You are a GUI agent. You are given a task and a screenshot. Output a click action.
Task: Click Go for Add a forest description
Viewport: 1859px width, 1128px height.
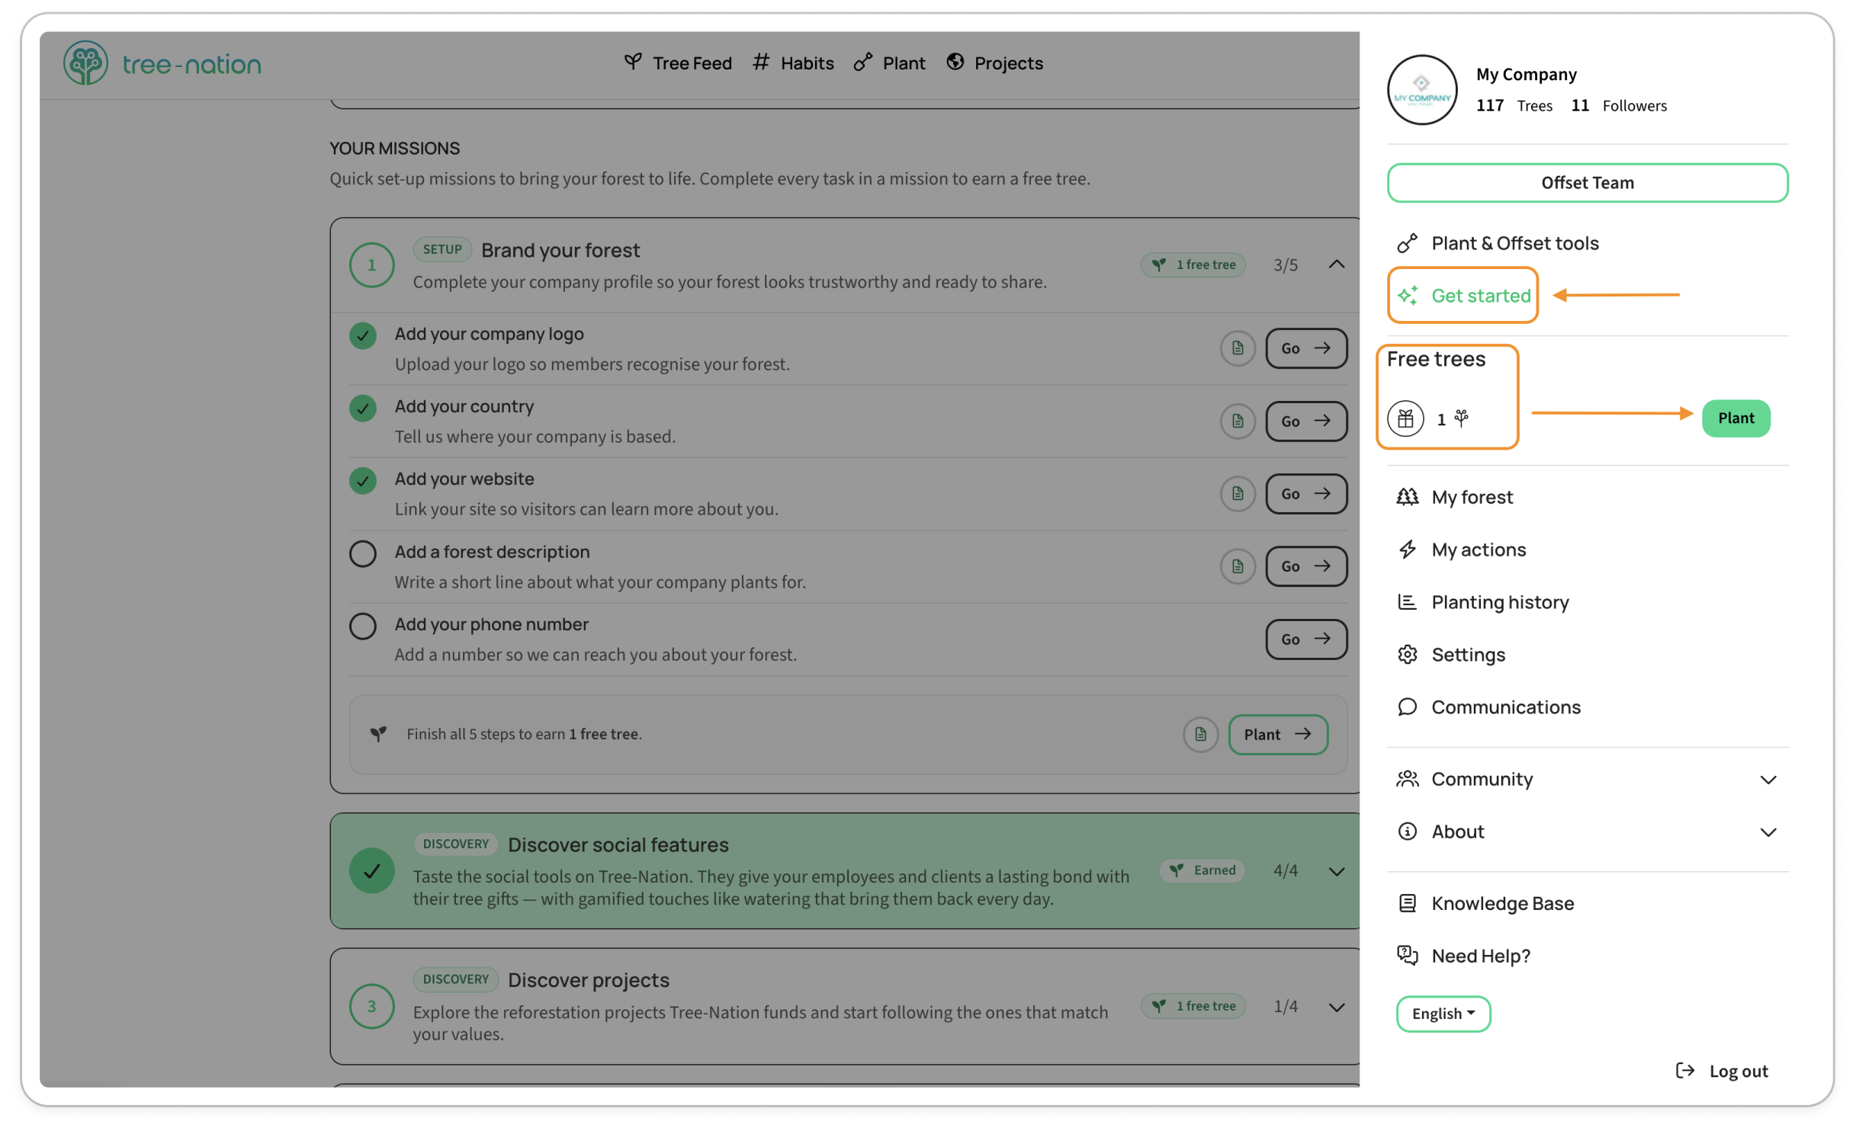[x=1305, y=566]
